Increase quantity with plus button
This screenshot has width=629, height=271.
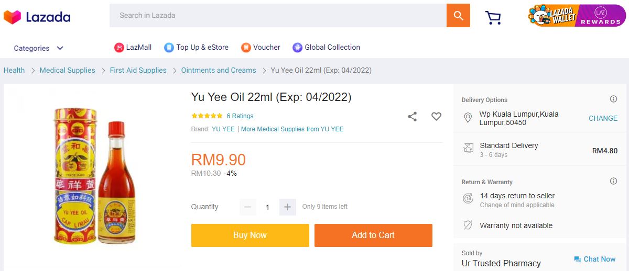click(x=287, y=207)
